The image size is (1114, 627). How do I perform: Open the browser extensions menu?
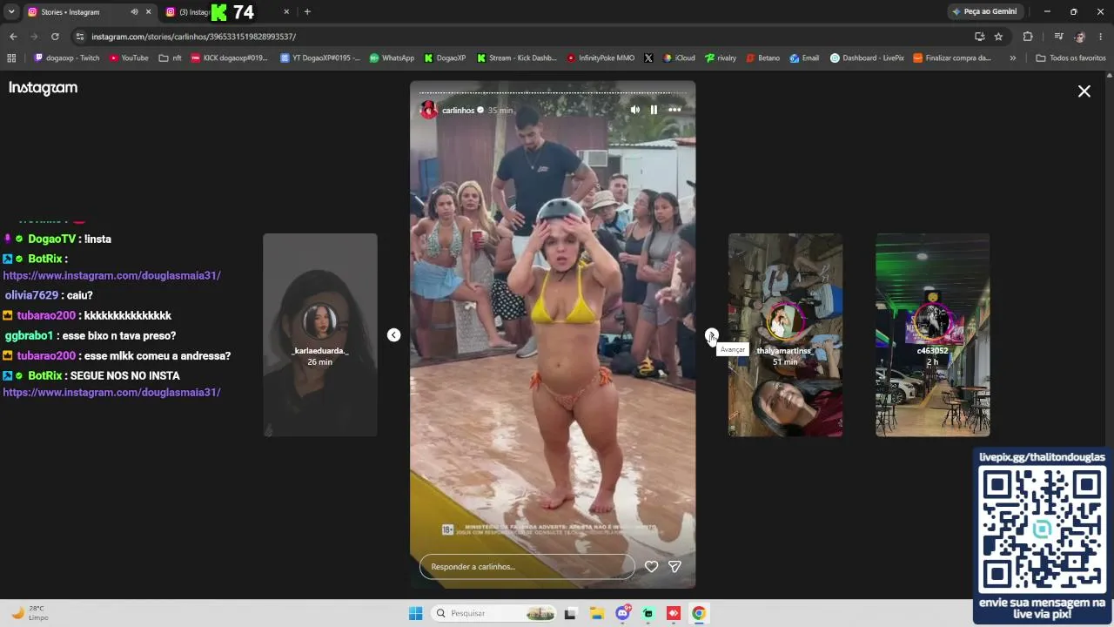point(1028,37)
